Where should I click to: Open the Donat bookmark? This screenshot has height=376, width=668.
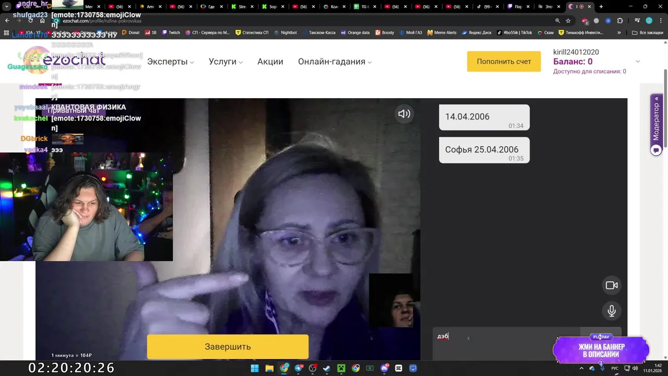pos(130,32)
